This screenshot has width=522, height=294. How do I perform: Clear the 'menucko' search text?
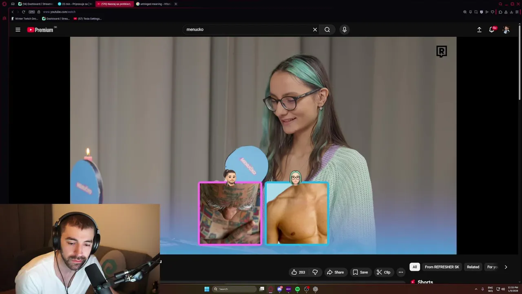pyautogui.click(x=315, y=29)
